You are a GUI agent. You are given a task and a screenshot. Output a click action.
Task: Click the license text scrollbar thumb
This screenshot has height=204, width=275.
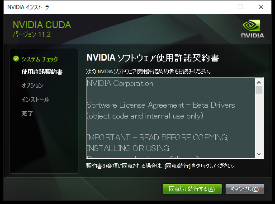[259, 90]
